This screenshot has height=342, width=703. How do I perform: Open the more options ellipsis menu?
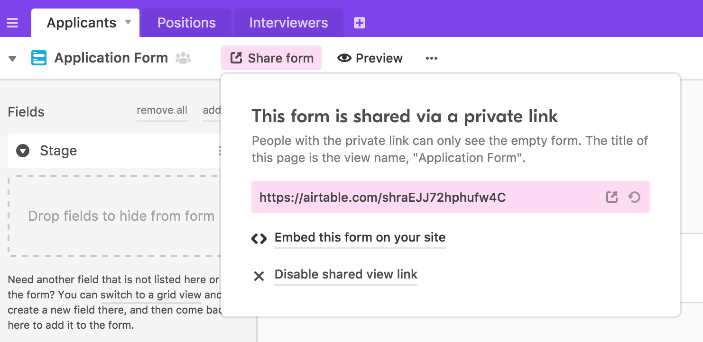pyautogui.click(x=431, y=58)
